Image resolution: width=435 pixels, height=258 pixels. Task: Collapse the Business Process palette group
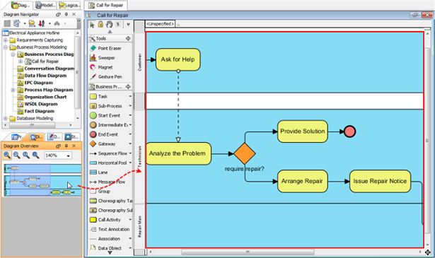coord(128,87)
